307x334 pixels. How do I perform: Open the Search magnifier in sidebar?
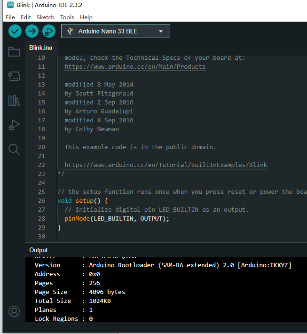coord(14,150)
